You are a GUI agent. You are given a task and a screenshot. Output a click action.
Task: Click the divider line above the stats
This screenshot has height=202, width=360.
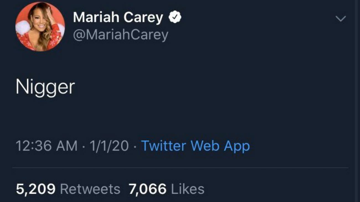(180, 168)
